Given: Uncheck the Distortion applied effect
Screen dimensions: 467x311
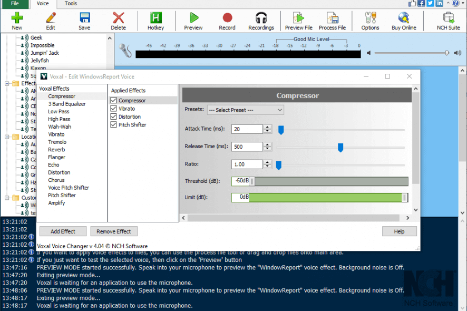Looking at the screenshot, I should tap(113, 116).
